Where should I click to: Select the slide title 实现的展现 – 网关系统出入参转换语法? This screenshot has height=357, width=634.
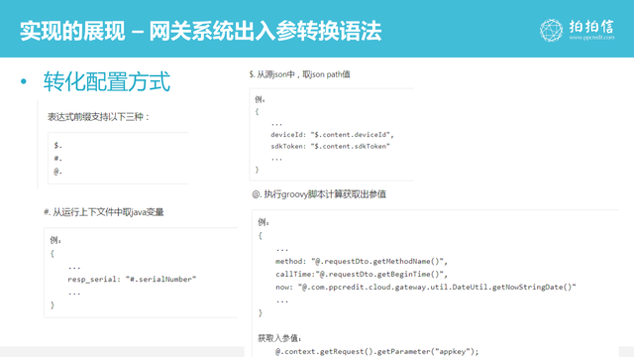click(200, 31)
